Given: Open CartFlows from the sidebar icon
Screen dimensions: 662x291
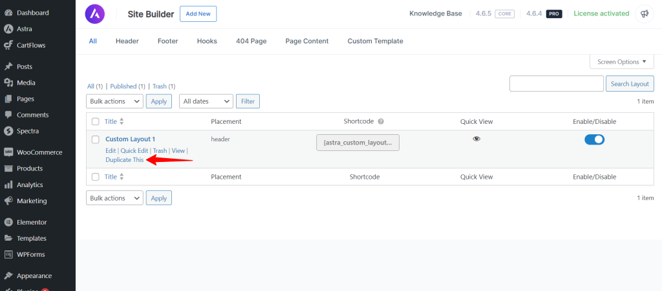Looking at the screenshot, I should [8, 45].
